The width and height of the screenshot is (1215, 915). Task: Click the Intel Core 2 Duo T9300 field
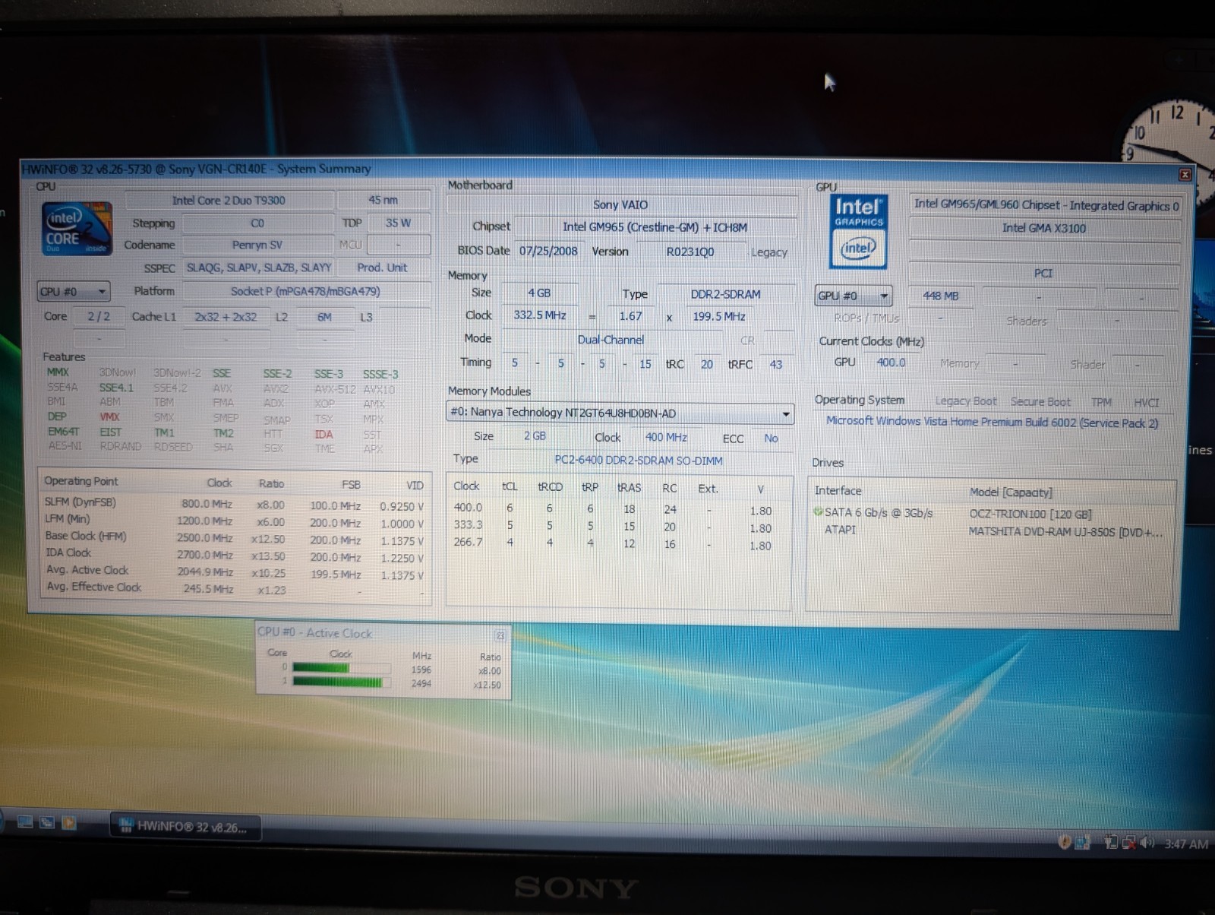click(229, 201)
